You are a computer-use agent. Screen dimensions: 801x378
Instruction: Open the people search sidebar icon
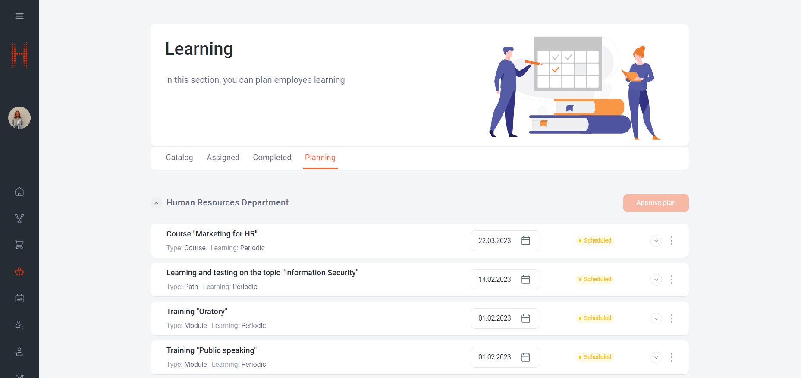pos(19,325)
